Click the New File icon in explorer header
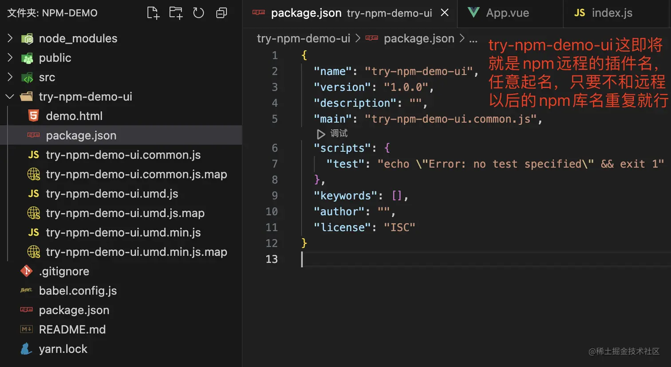 point(153,13)
